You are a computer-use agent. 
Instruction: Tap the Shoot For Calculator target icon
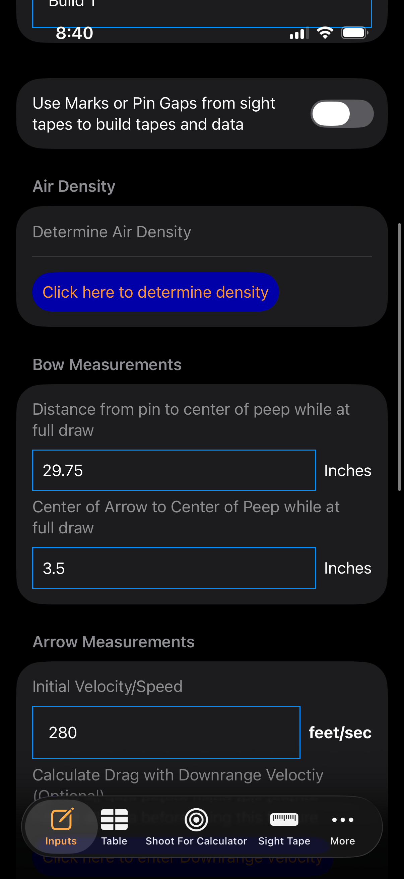click(196, 819)
